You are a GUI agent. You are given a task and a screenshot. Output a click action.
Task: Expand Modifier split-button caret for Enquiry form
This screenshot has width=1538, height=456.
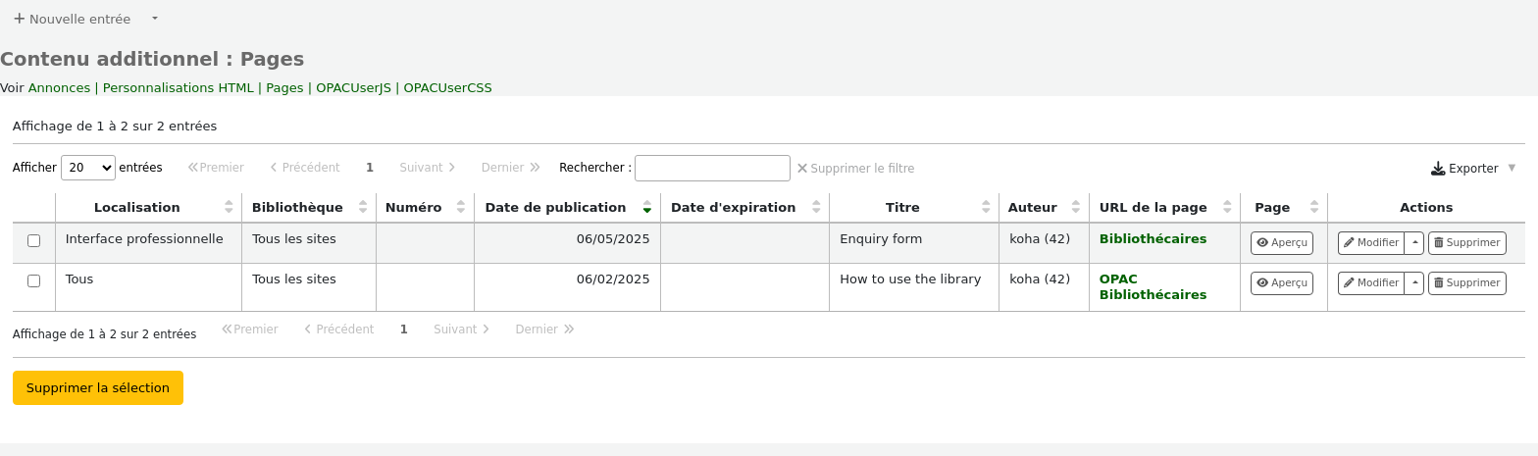tap(1414, 243)
